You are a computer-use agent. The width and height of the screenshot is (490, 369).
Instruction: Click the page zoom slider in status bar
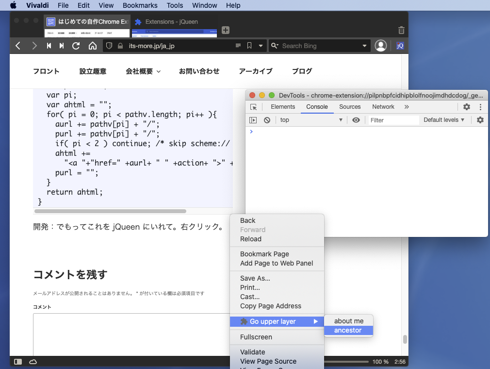coord(347,362)
